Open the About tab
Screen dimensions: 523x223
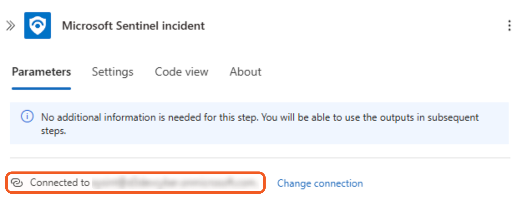tap(245, 72)
